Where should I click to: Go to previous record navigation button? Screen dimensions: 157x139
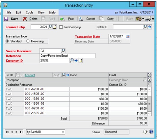12,132
